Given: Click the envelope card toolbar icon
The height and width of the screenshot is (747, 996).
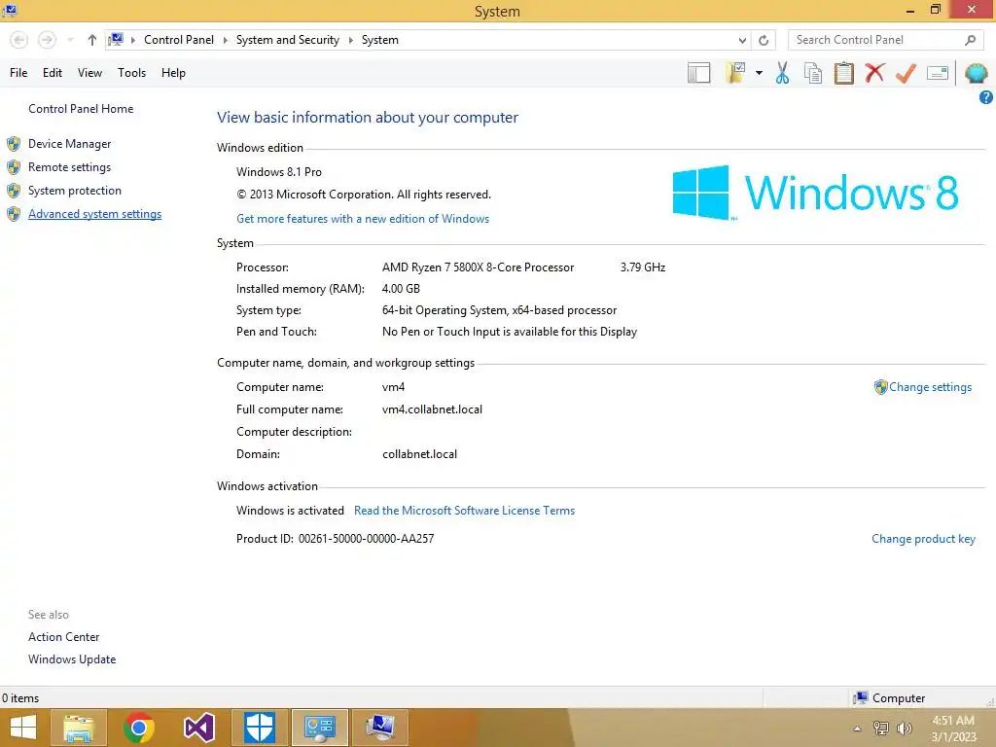Looking at the screenshot, I should coord(938,73).
